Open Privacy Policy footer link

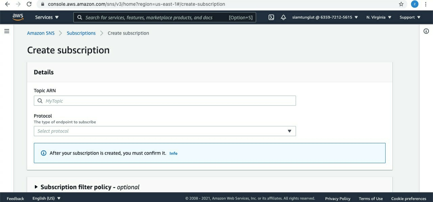click(338, 199)
